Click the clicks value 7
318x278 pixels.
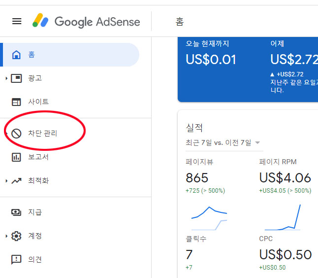click(x=189, y=255)
